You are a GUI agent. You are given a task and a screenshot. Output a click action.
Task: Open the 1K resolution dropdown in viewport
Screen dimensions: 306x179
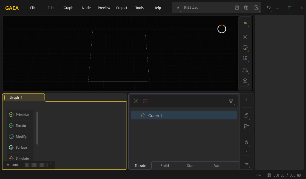(x=245, y=23)
